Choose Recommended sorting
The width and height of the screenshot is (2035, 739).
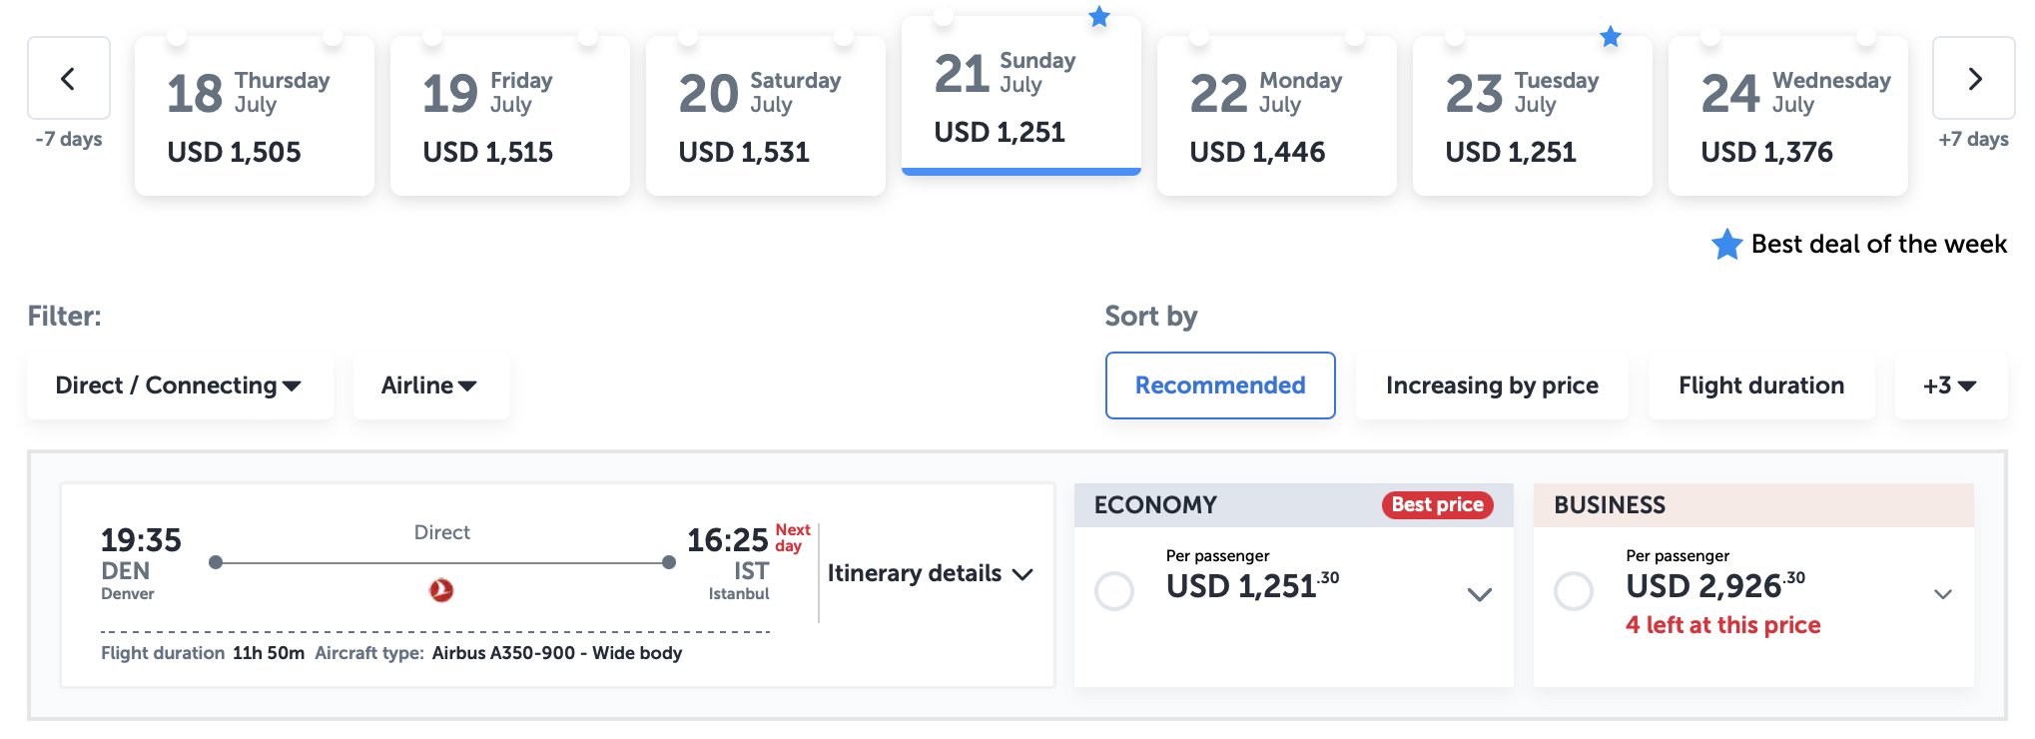1220,385
